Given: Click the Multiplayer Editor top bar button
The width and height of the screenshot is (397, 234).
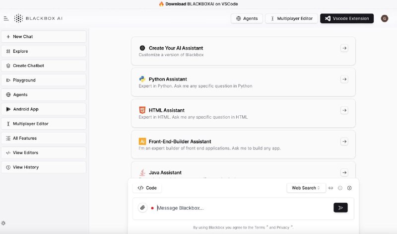Looking at the screenshot, I should pos(291,18).
